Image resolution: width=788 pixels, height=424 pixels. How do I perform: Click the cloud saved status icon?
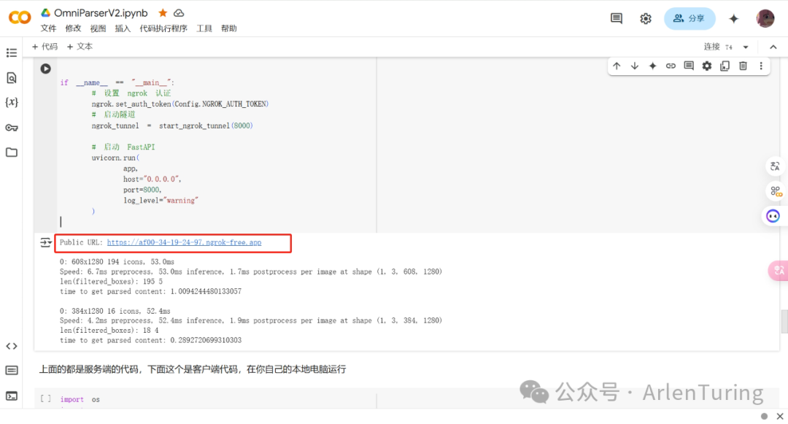tap(179, 13)
